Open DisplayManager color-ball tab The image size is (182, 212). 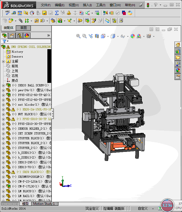click(27, 36)
